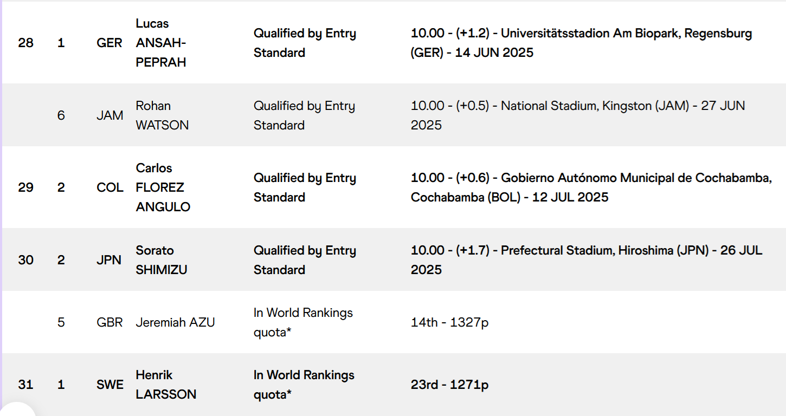Click Carlos FLOREZ ANGULO's name
Image resolution: width=786 pixels, height=416 pixels.
163,187
